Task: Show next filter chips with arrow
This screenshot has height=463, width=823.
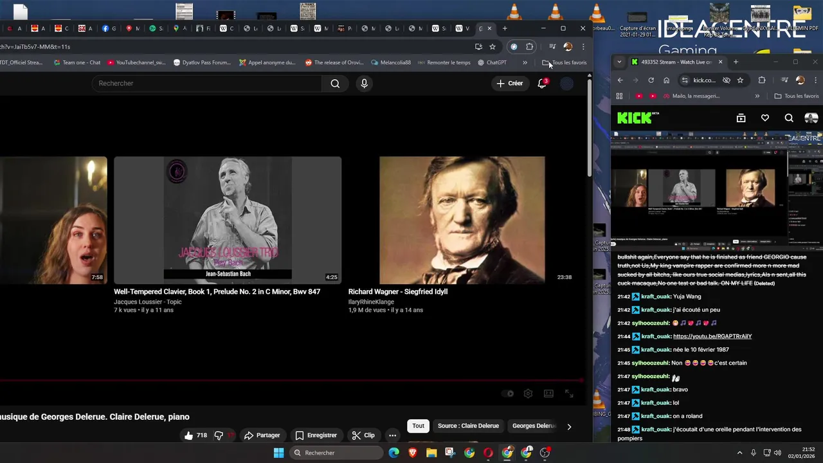Action: (x=569, y=426)
